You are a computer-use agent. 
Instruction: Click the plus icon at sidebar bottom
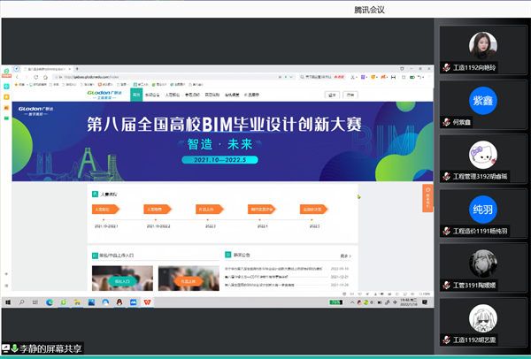tap(6, 274)
